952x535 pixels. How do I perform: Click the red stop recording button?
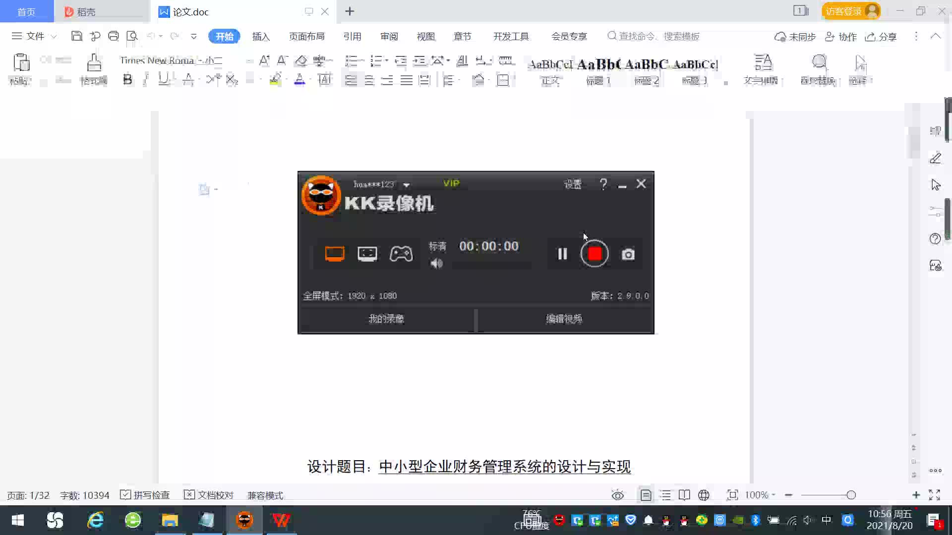[595, 254]
